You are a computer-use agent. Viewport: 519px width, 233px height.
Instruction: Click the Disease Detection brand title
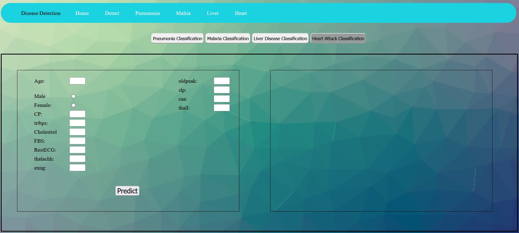41,13
